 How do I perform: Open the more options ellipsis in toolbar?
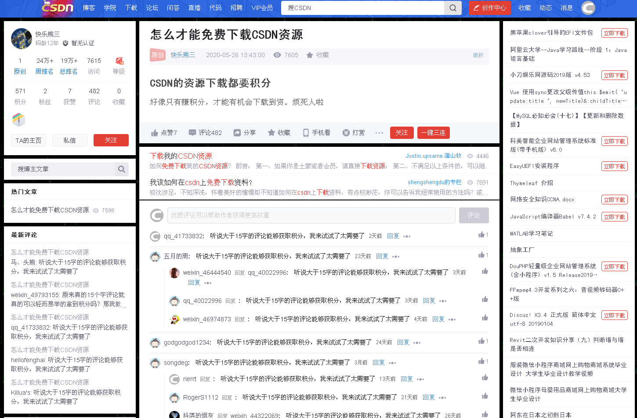point(380,133)
